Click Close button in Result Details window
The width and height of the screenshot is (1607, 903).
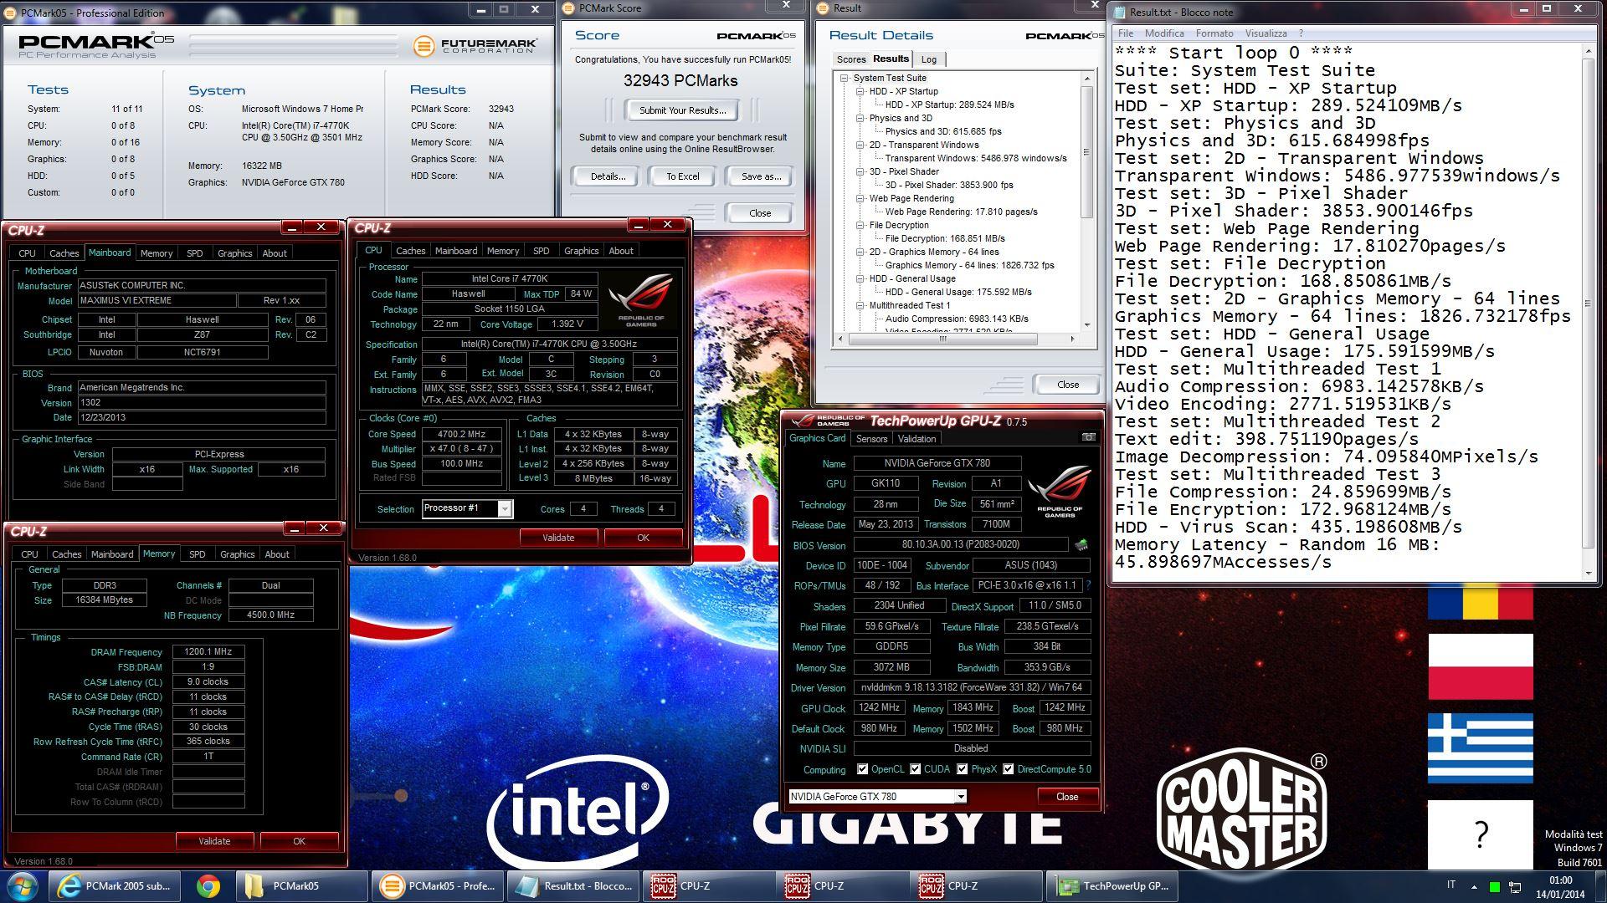pyautogui.click(x=1068, y=385)
